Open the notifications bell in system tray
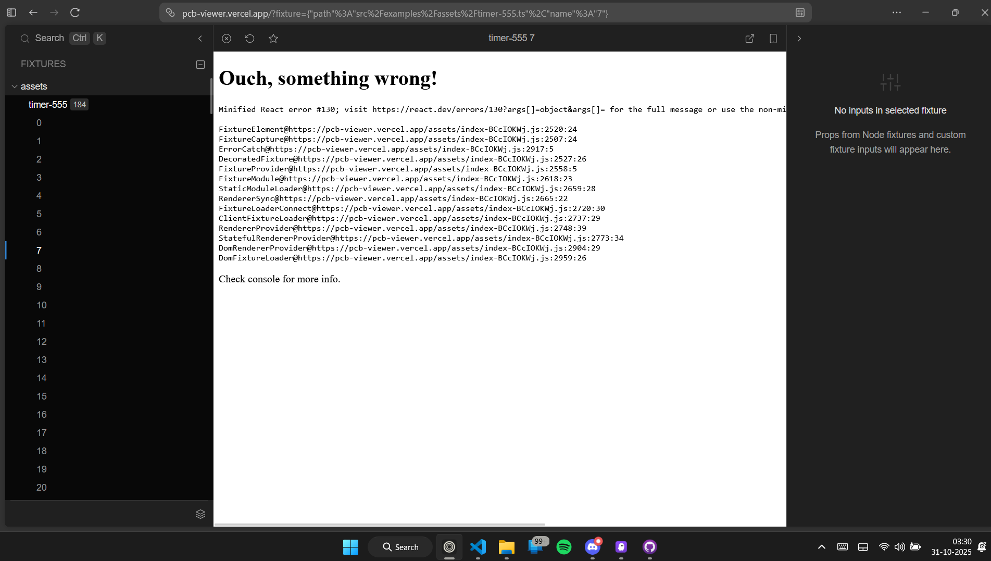991x561 pixels. click(982, 547)
